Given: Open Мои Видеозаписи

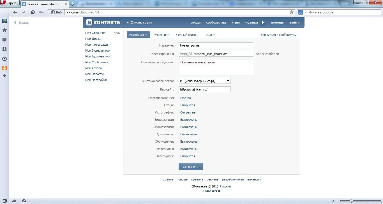Looking at the screenshot, I should [x=98, y=50].
